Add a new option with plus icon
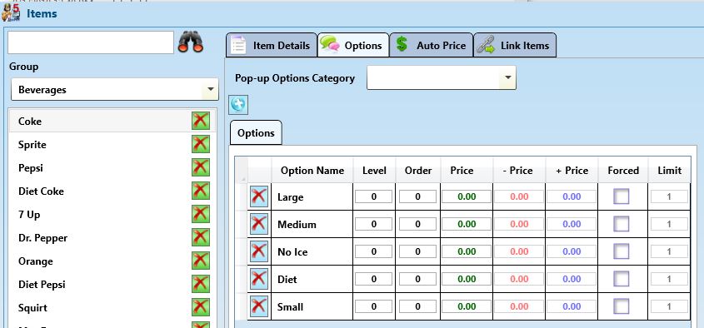This screenshot has width=704, height=328. click(238, 105)
